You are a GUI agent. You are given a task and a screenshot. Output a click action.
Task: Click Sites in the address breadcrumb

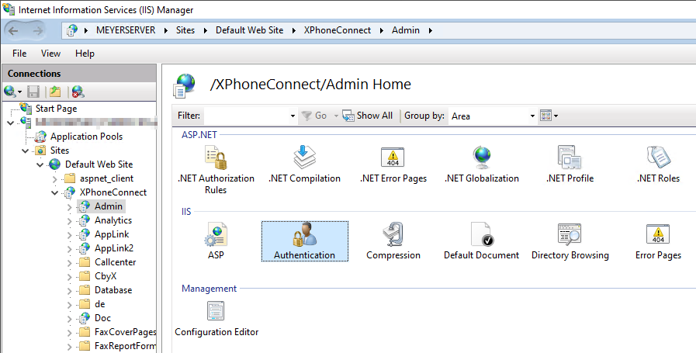point(185,30)
